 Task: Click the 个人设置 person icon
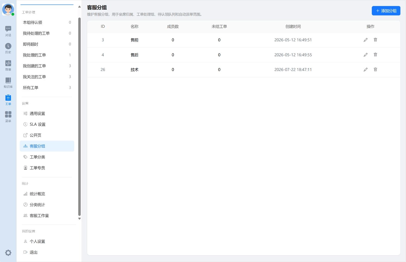[x=25, y=241]
